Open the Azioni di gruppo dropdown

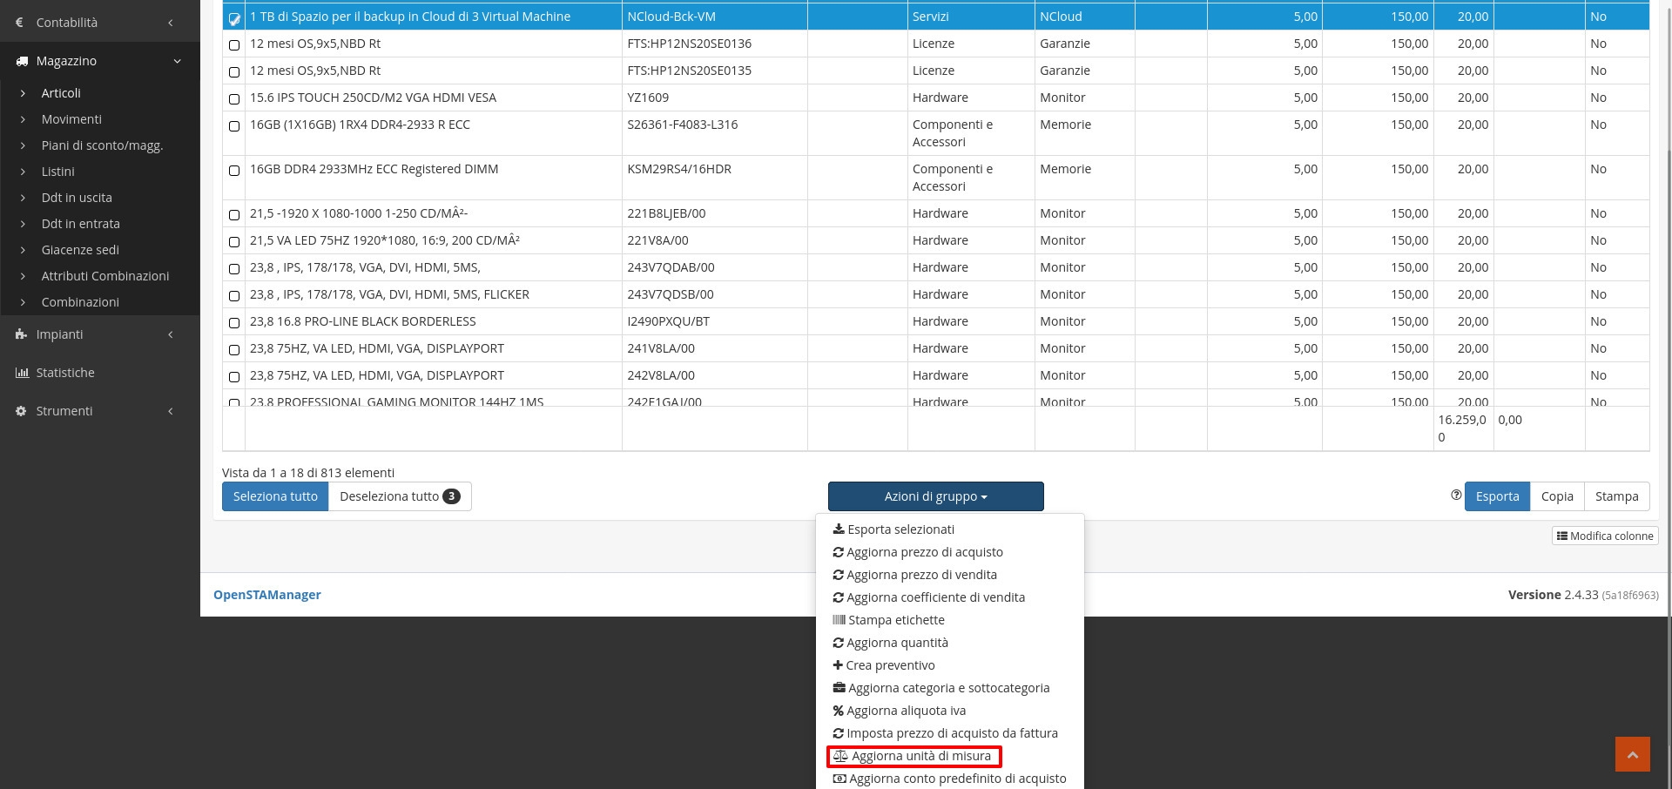[935, 496]
